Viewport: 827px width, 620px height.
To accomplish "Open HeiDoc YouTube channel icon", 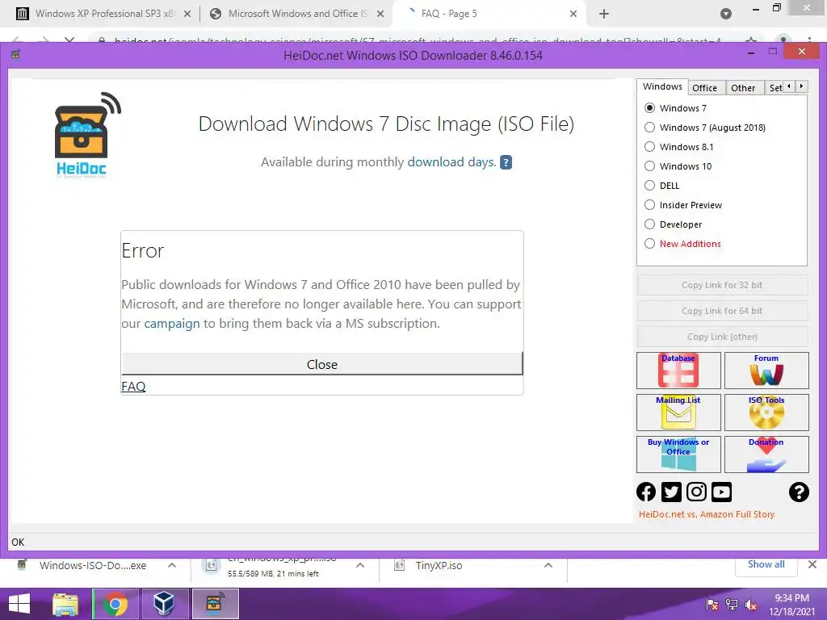I will point(721,492).
